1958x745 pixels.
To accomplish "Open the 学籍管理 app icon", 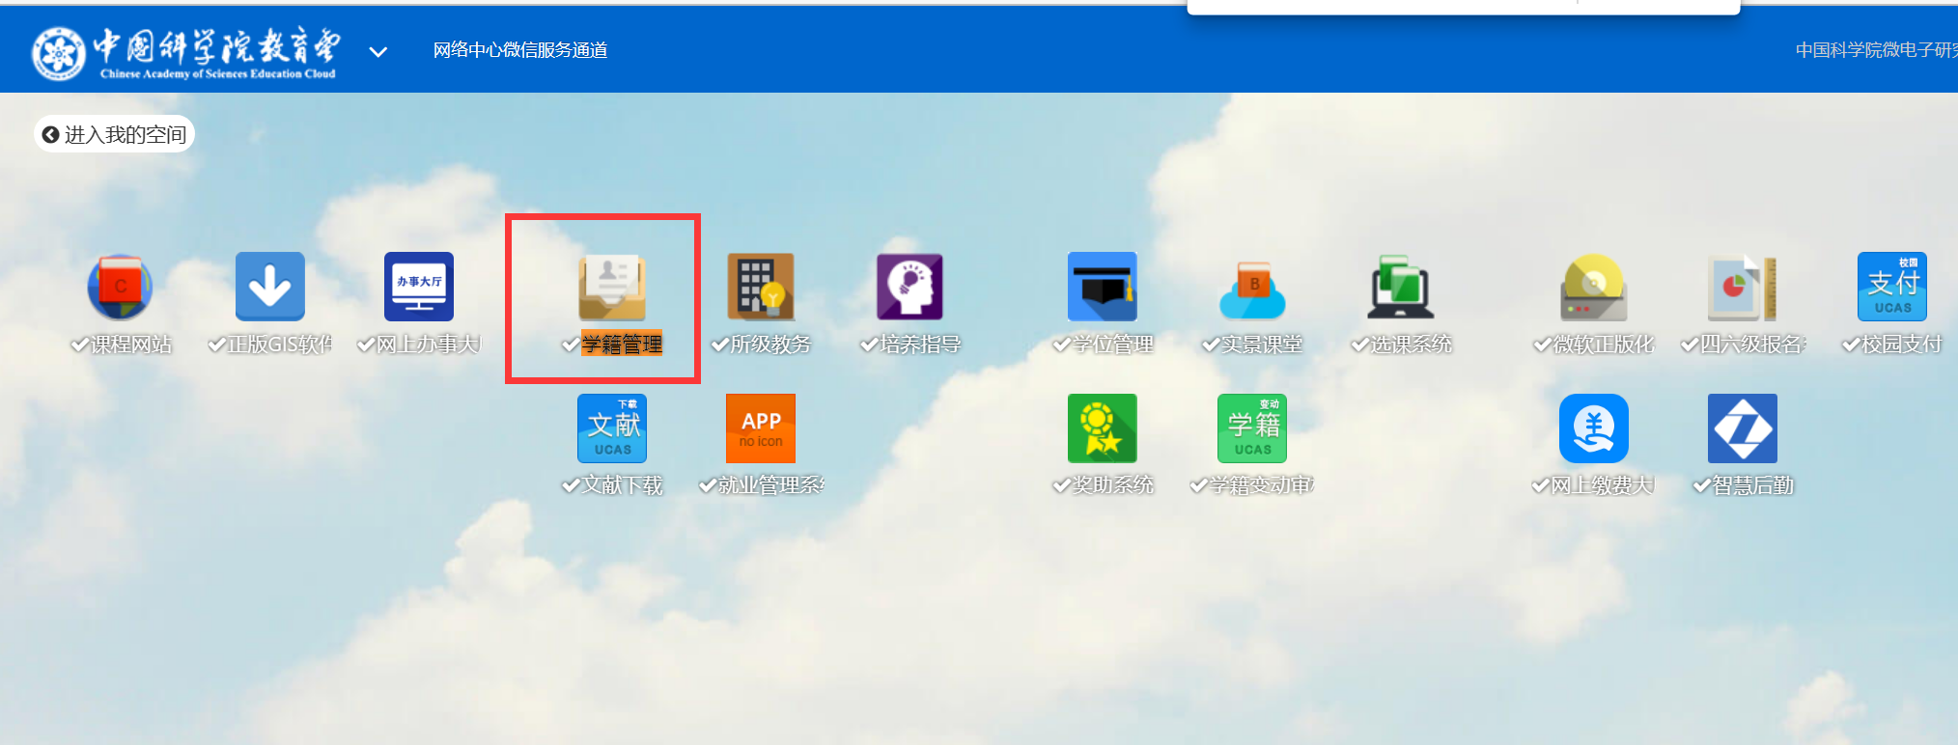I will 612,287.
